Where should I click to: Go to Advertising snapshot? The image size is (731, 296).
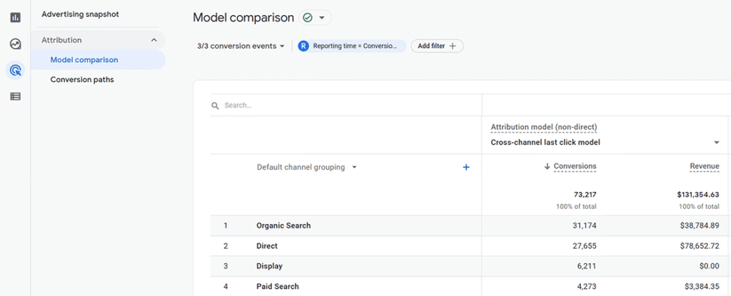[80, 14]
